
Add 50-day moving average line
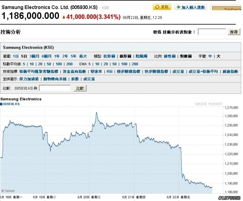[x=49, y=64]
